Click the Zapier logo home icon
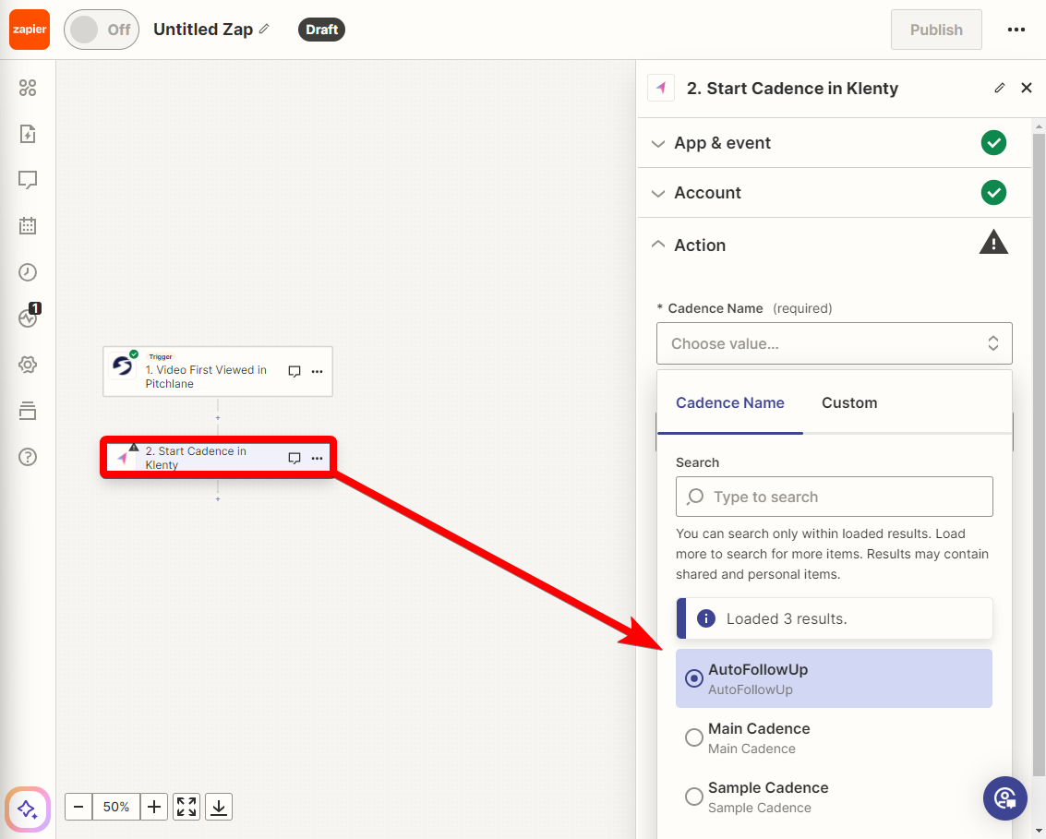1046x839 pixels. tap(30, 30)
